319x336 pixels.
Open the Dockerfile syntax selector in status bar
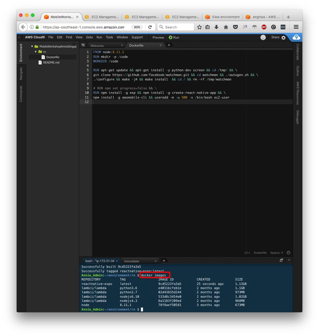260,253
